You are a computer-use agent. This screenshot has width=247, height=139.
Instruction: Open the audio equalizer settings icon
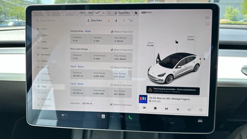point(189,109)
